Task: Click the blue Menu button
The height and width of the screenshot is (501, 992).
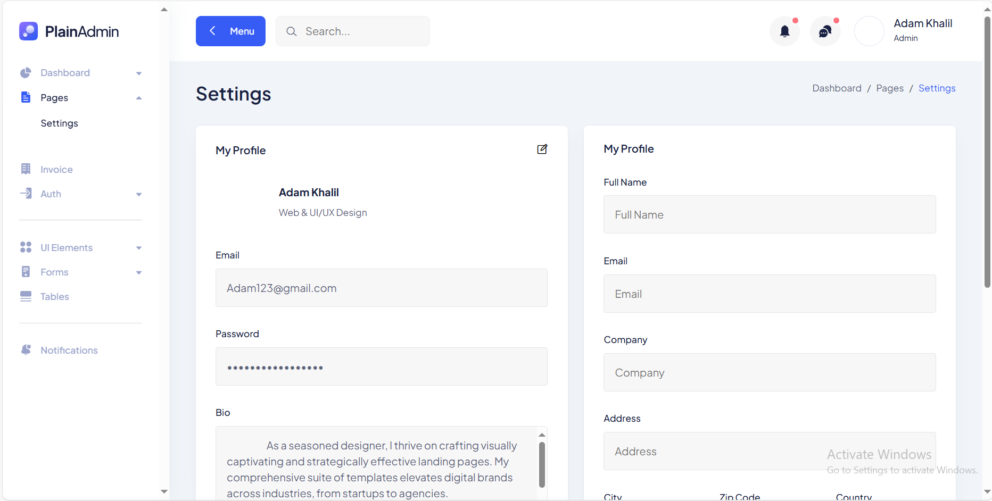Action: click(x=230, y=31)
